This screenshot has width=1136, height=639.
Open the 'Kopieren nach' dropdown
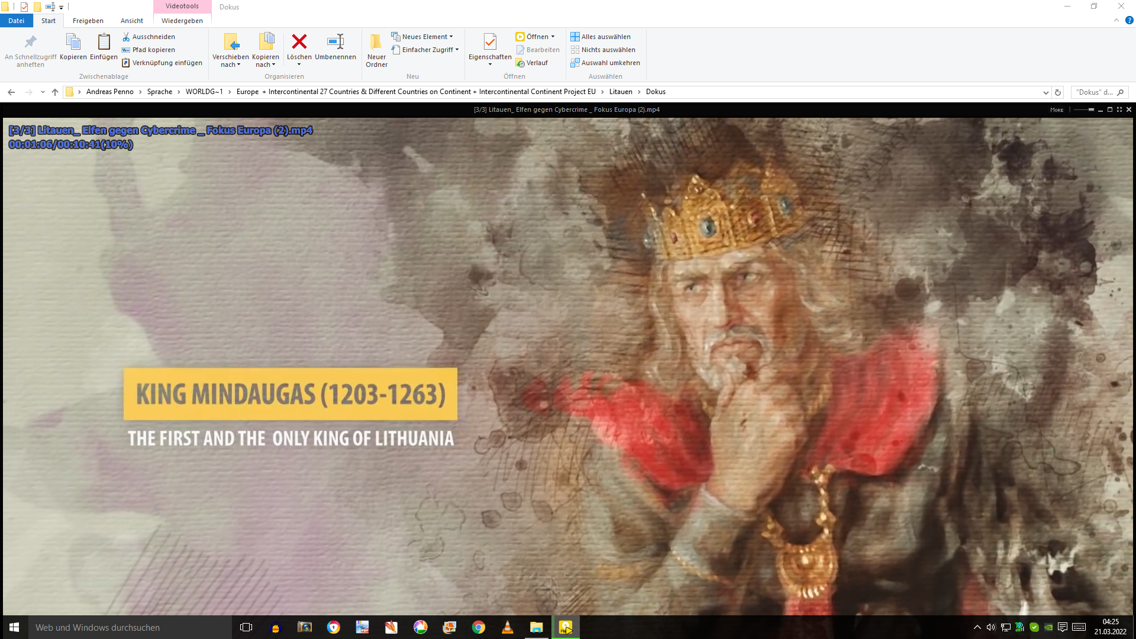(266, 50)
